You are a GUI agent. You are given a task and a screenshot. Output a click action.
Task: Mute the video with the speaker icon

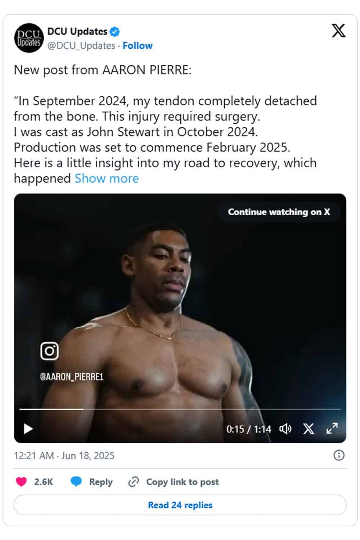285,429
